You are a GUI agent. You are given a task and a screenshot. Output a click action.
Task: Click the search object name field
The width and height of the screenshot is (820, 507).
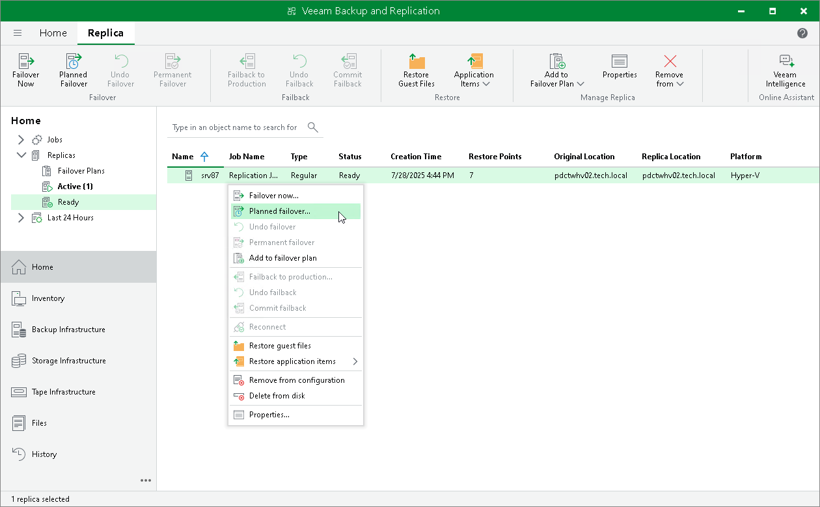(235, 127)
